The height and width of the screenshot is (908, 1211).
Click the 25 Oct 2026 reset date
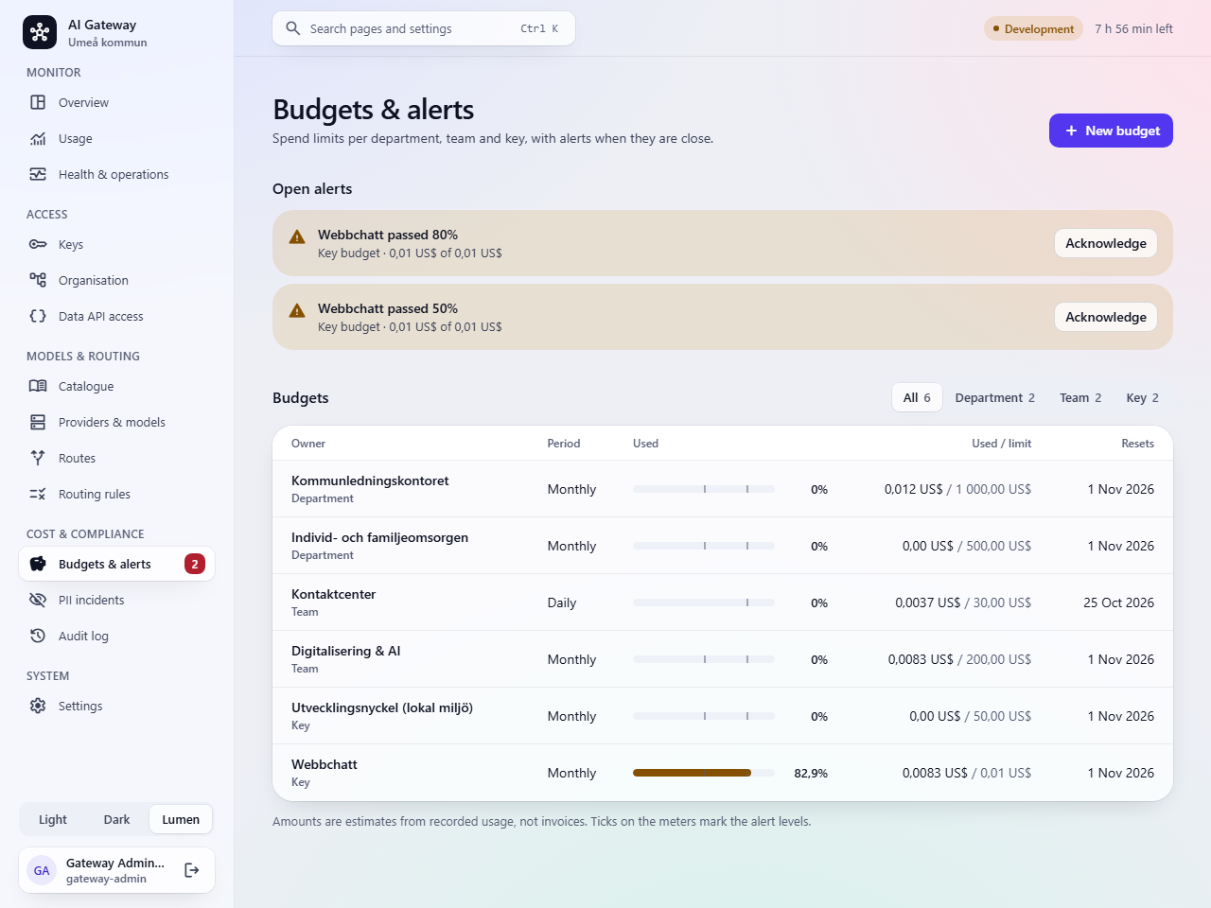[1119, 602]
